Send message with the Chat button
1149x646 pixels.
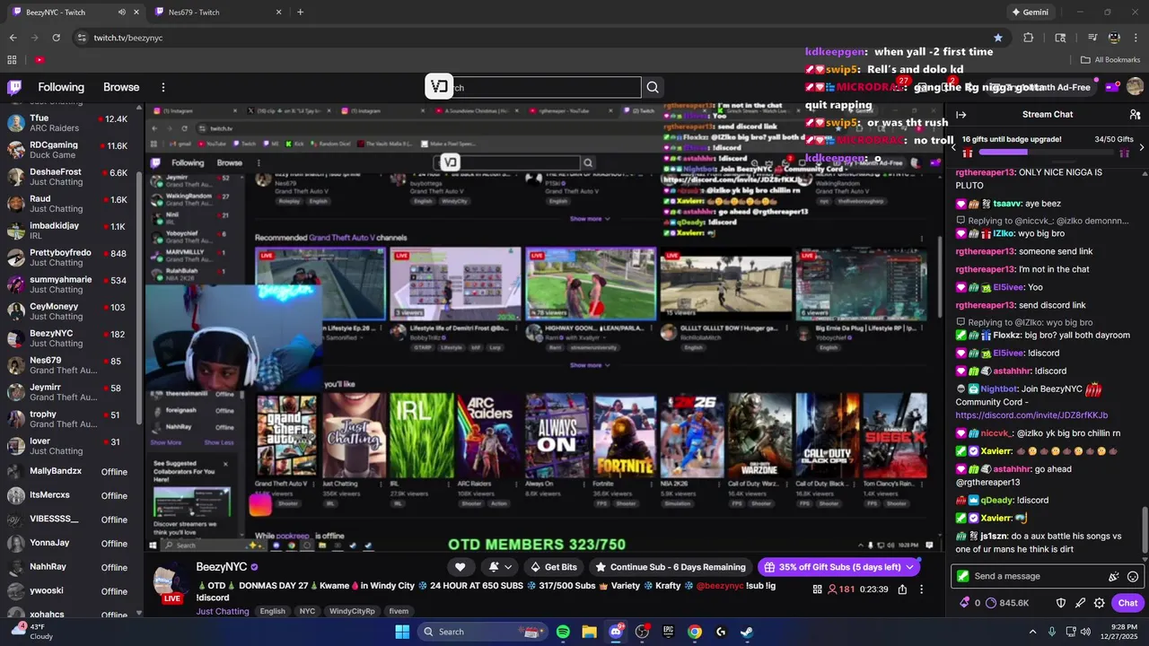(1127, 603)
